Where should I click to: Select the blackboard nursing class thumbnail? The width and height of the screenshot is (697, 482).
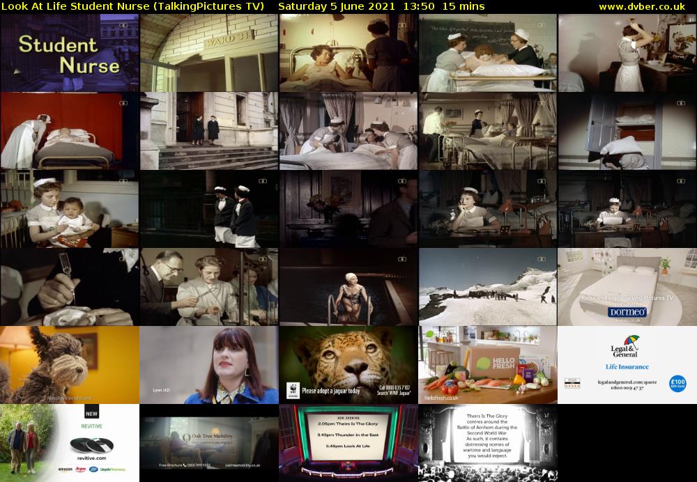488,53
